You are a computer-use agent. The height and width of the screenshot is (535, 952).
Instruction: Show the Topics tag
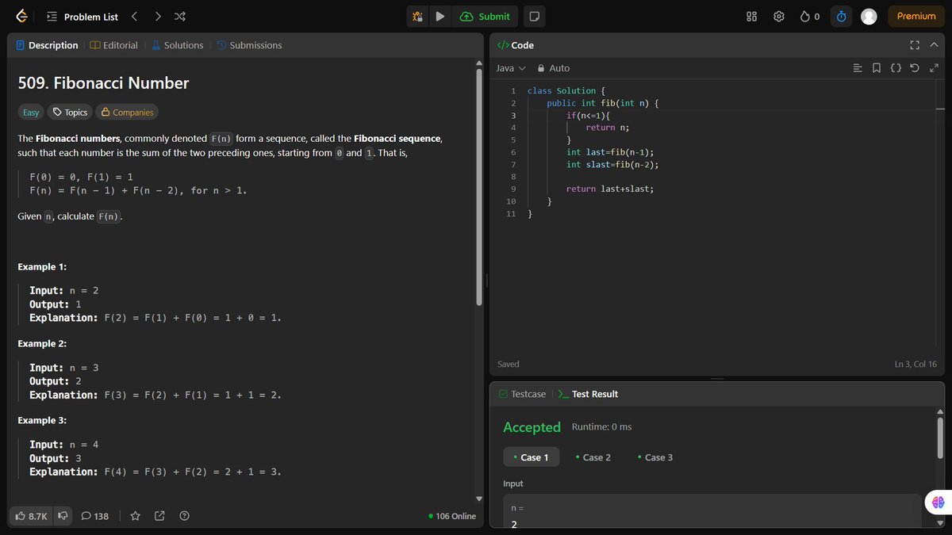70,113
